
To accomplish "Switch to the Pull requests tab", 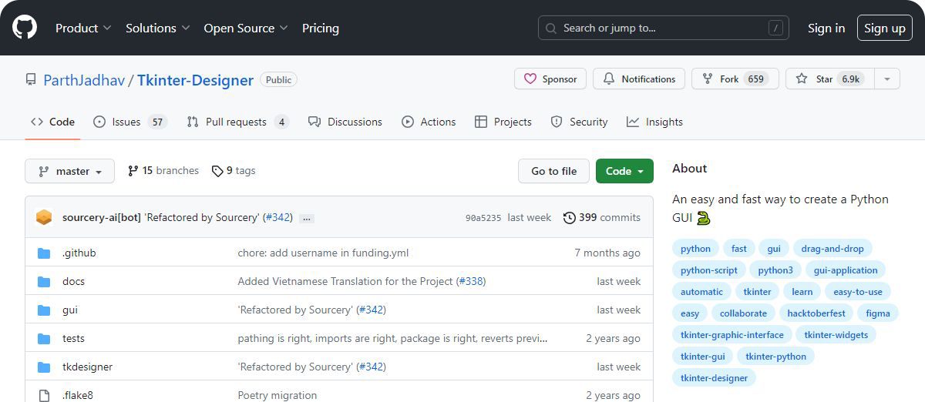I will [237, 122].
